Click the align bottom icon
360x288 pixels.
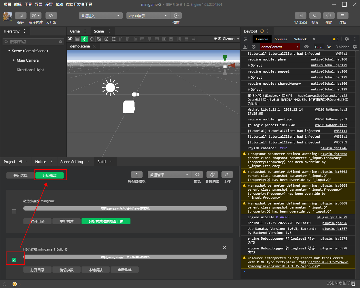[x=135, y=39]
